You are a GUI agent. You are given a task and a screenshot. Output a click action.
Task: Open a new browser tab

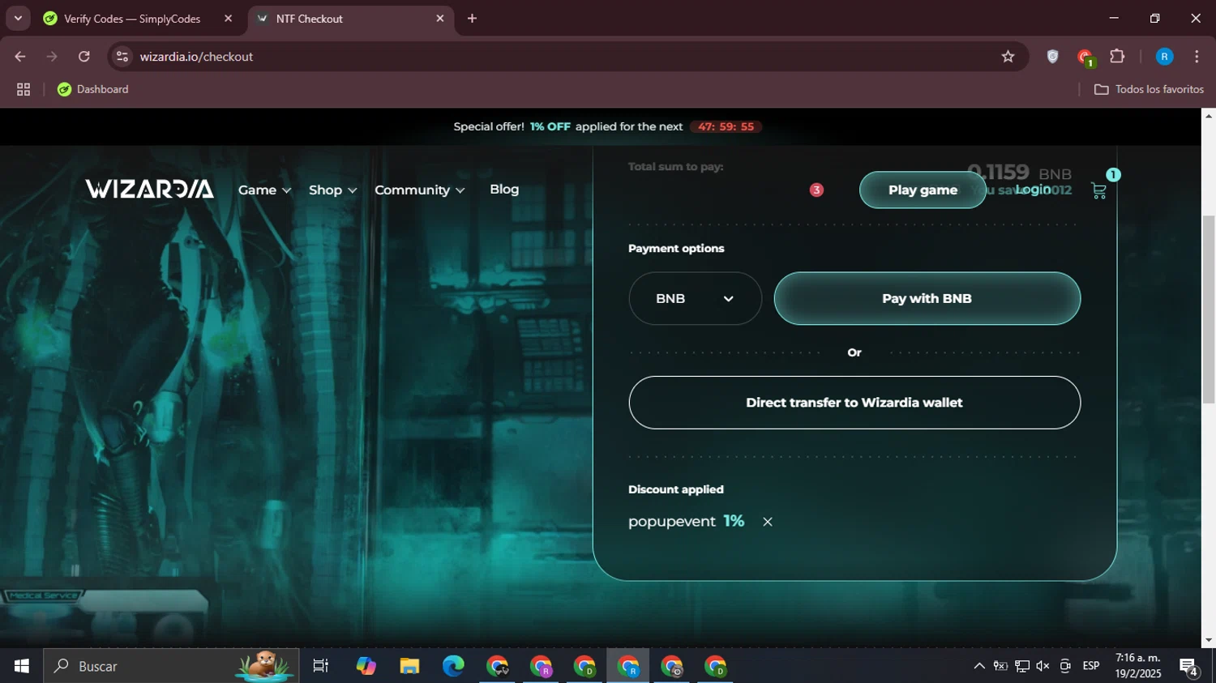point(472,19)
